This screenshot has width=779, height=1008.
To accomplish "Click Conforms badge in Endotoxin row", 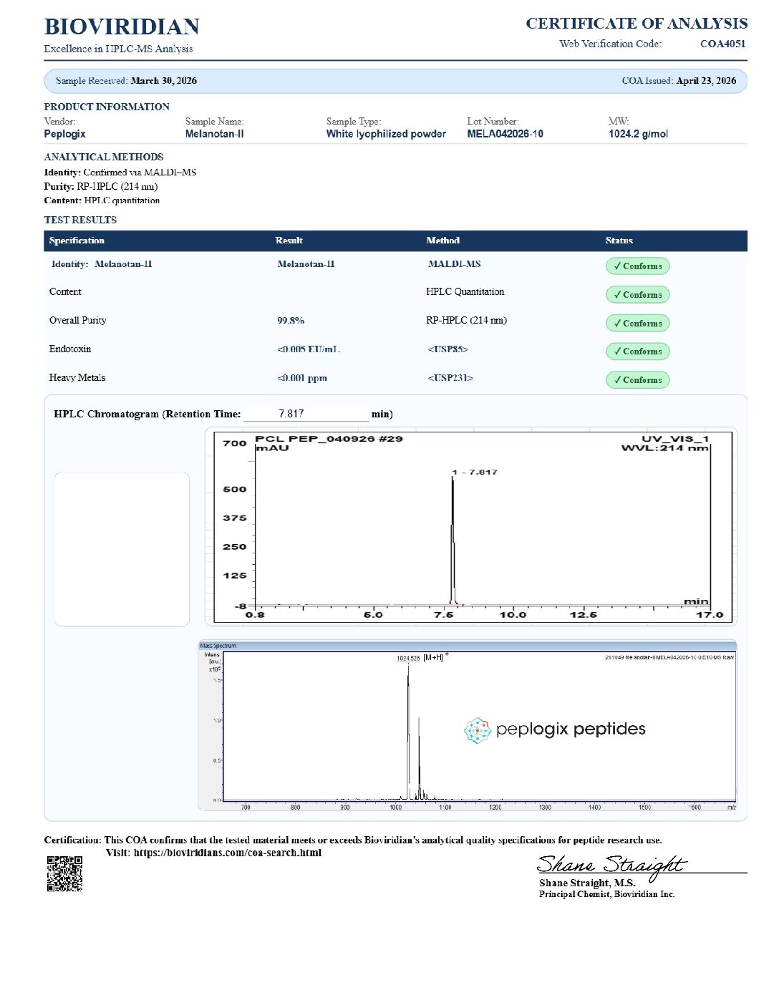I will [637, 351].
